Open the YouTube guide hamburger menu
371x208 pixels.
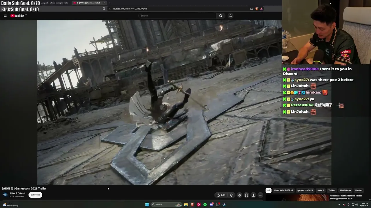tap(5, 16)
